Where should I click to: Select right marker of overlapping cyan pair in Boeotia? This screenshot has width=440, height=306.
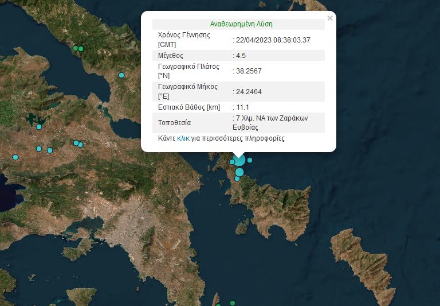pos(80,145)
